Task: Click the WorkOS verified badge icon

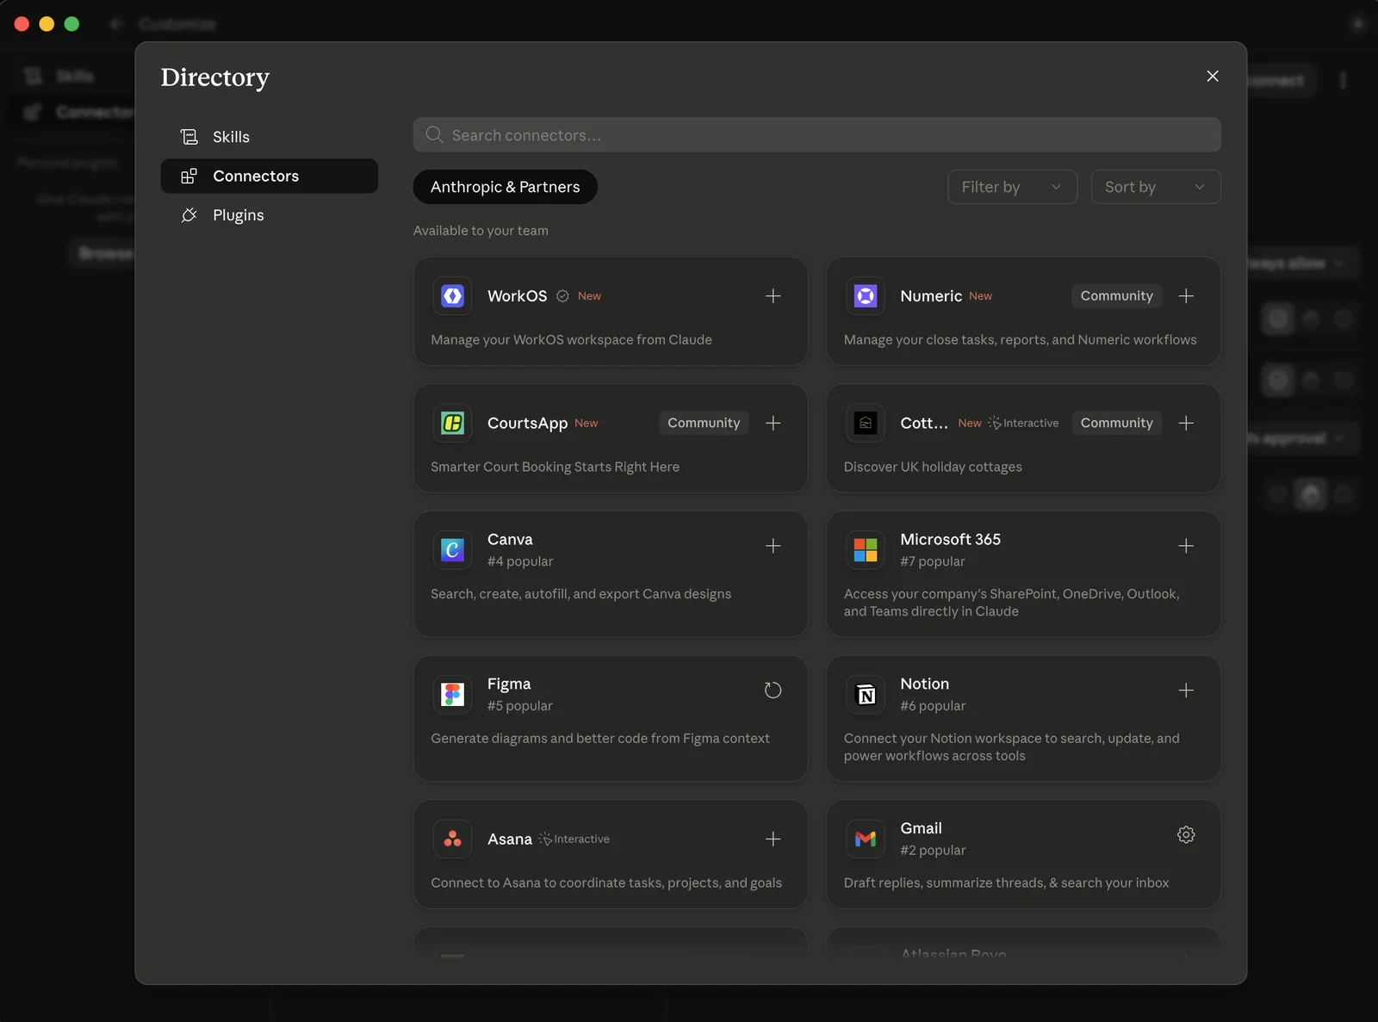Action: coord(562,296)
